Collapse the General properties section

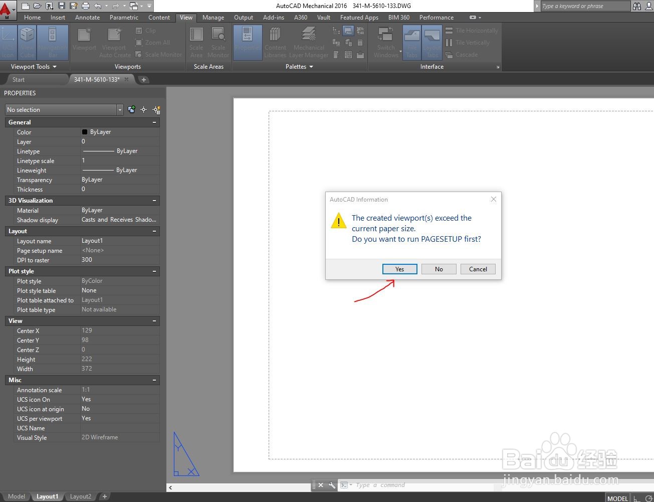coord(154,122)
